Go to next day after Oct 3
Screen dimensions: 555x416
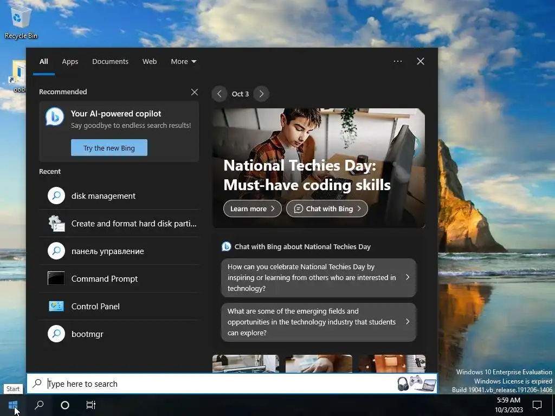click(261, 94)
